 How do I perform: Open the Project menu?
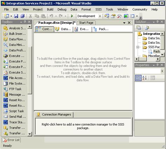(38, 9)
